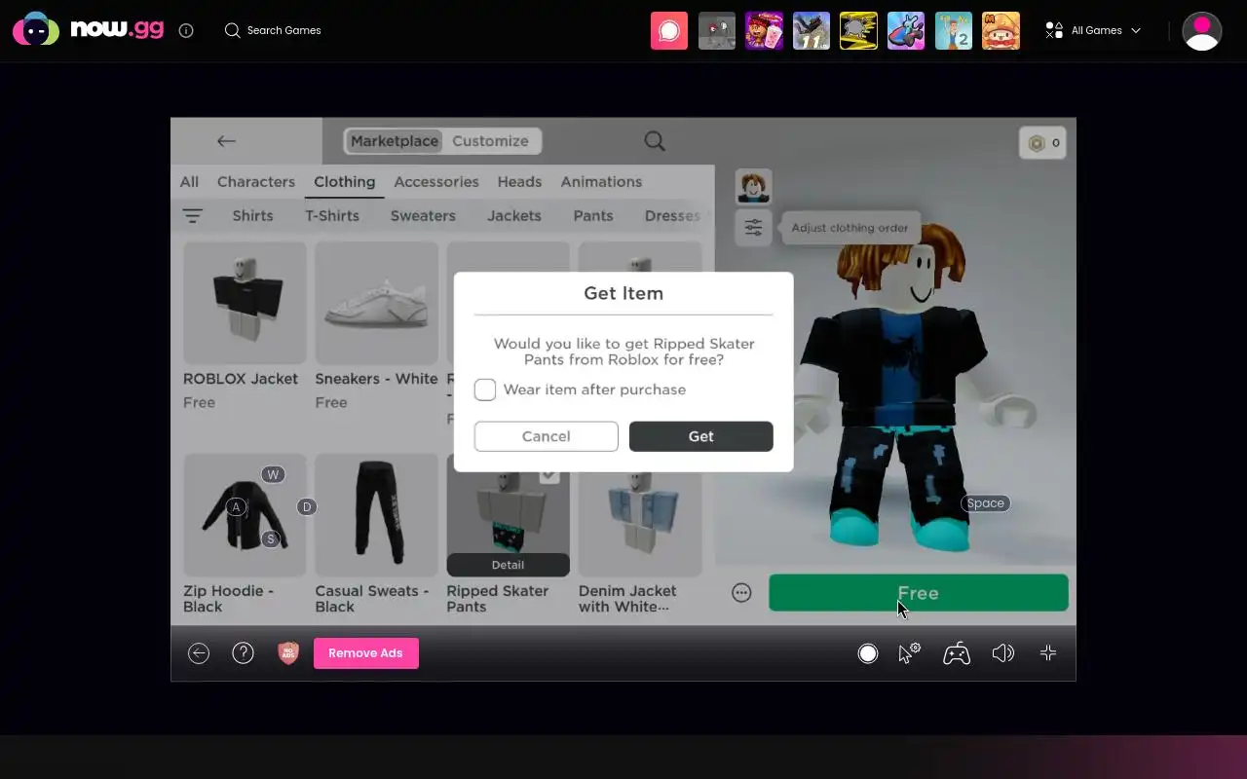Cancel the Get Item dialog
This screenshot has height=779, width=1247.
(546, 436)
